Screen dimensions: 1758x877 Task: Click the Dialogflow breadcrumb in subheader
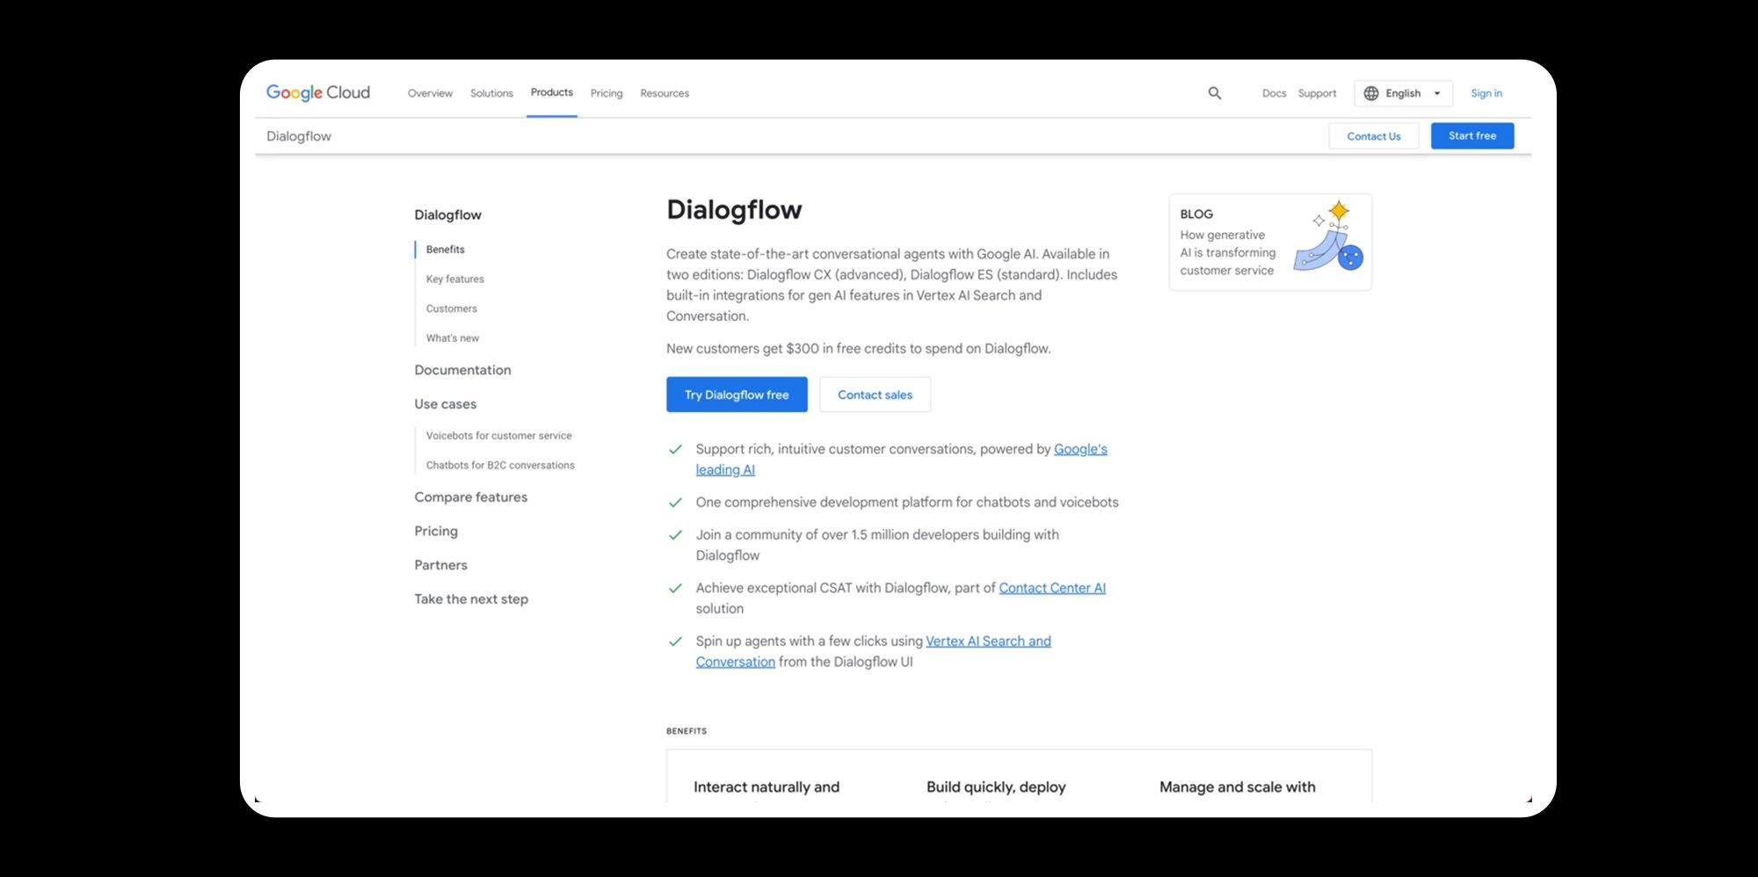[x=299, y=136]
